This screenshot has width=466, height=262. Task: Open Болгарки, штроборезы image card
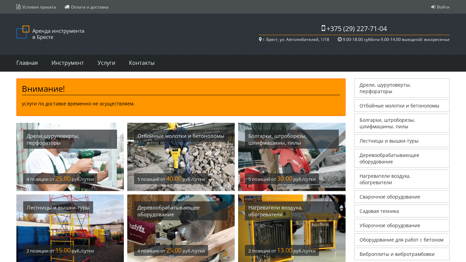pos(292,157)
